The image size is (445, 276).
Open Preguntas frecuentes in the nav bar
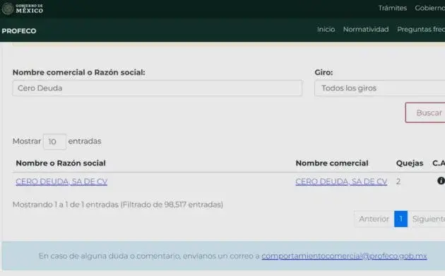(421, 29)
